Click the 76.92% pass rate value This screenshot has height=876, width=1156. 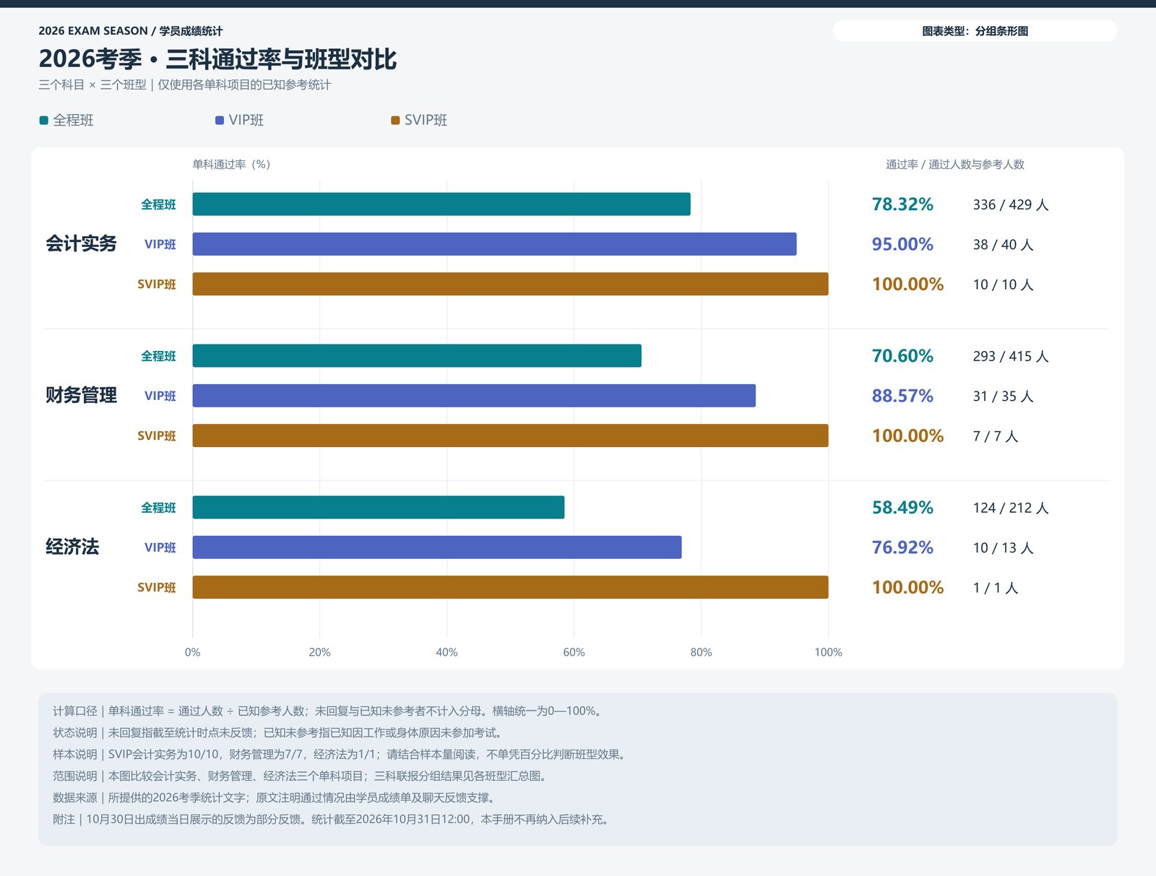(x=902, y=547)
